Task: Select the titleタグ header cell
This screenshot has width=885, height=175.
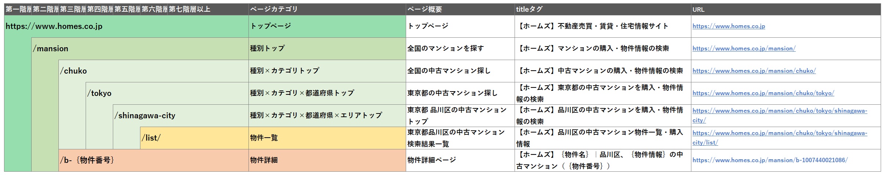Action: pos(602,10)
